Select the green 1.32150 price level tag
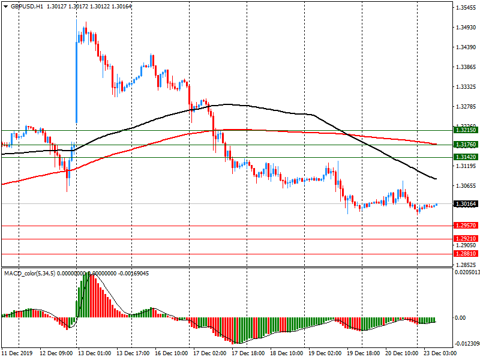The image size is (480, 360). [466, 130]
